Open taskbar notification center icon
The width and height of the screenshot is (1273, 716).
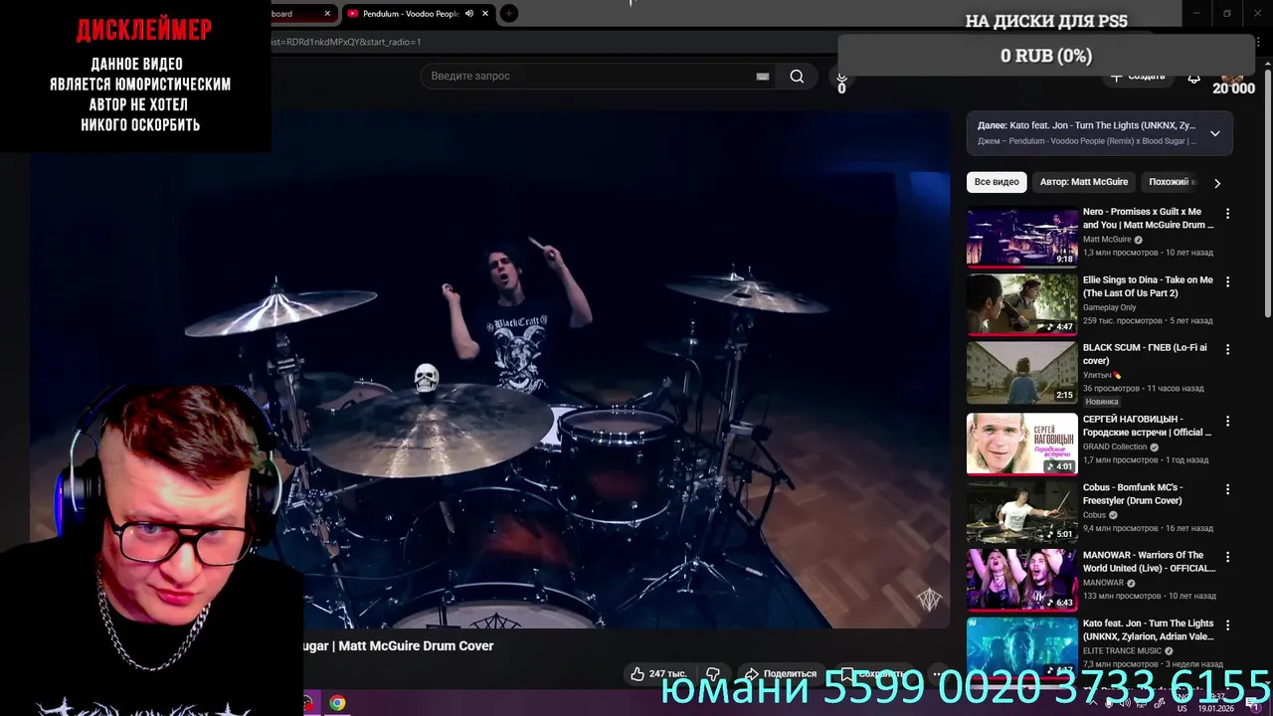pyautogui.click(x=1255, y=704)
